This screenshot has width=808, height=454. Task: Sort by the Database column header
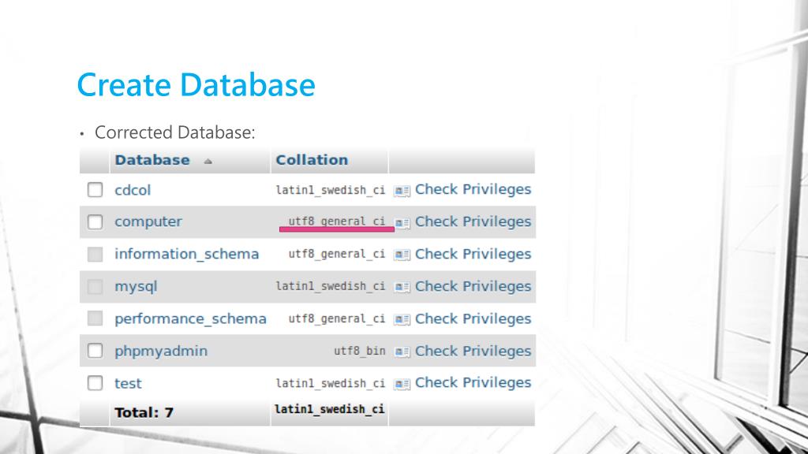pyautogui.click(x=152, y=160)
